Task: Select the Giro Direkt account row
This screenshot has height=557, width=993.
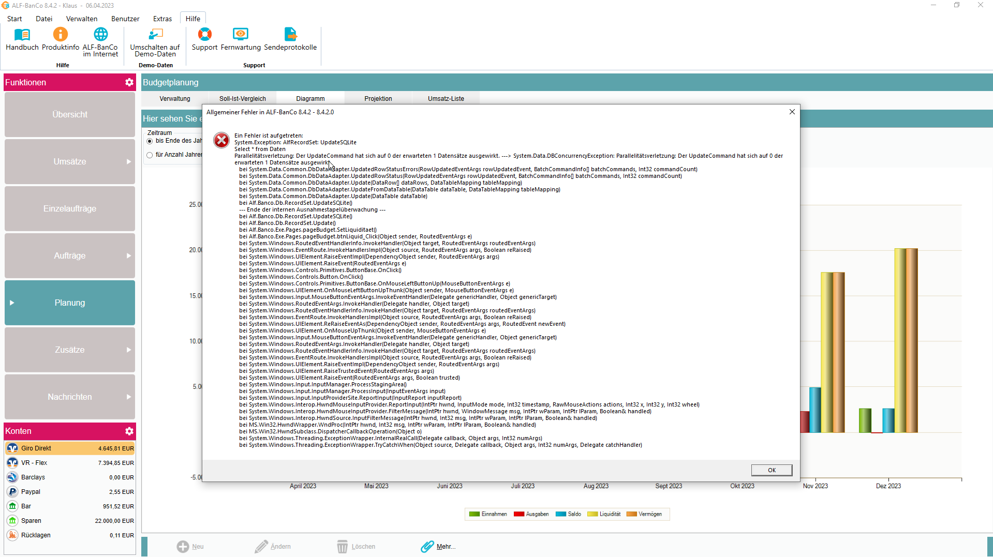Action: click(70, 448)
